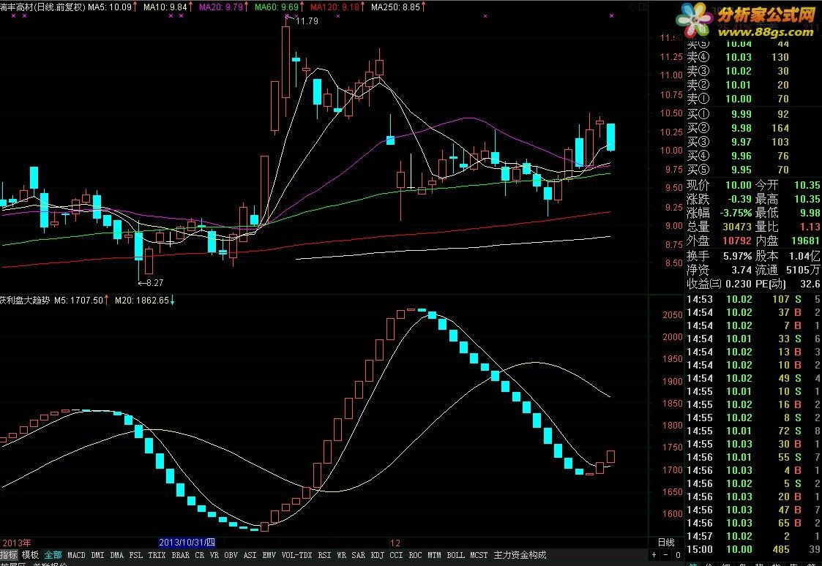
Task: Click the M5: 1707.50 value
Action: [78, 300]
